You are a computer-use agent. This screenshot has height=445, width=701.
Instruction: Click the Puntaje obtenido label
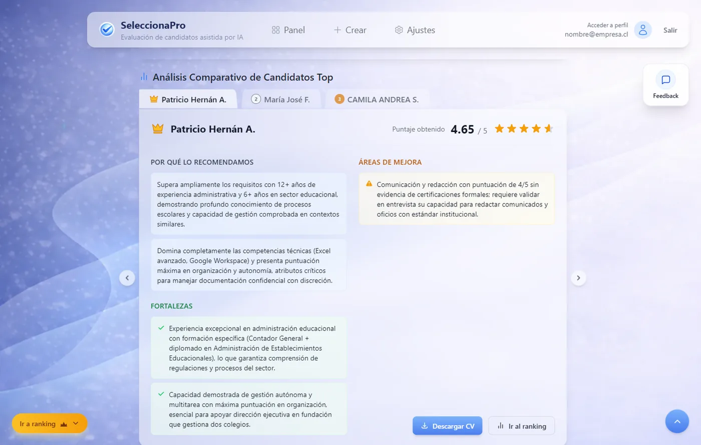tap(419, 129)
